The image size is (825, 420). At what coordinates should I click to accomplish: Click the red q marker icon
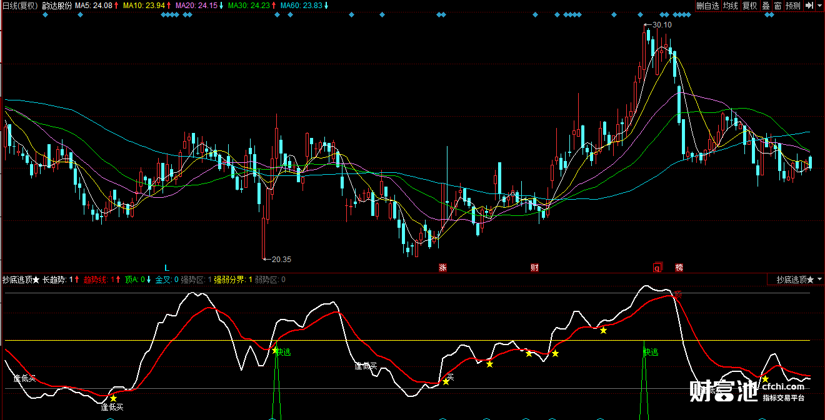[x=657, y=268]
